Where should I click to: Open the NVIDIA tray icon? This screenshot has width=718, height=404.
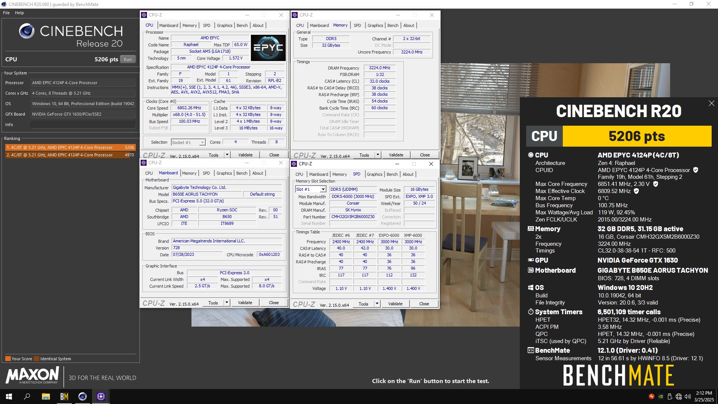click(661, 397)
